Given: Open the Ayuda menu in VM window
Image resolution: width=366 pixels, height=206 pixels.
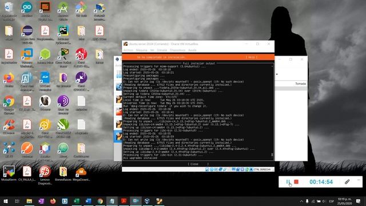Looking at the screenshot, I should (x=192, y=50).
